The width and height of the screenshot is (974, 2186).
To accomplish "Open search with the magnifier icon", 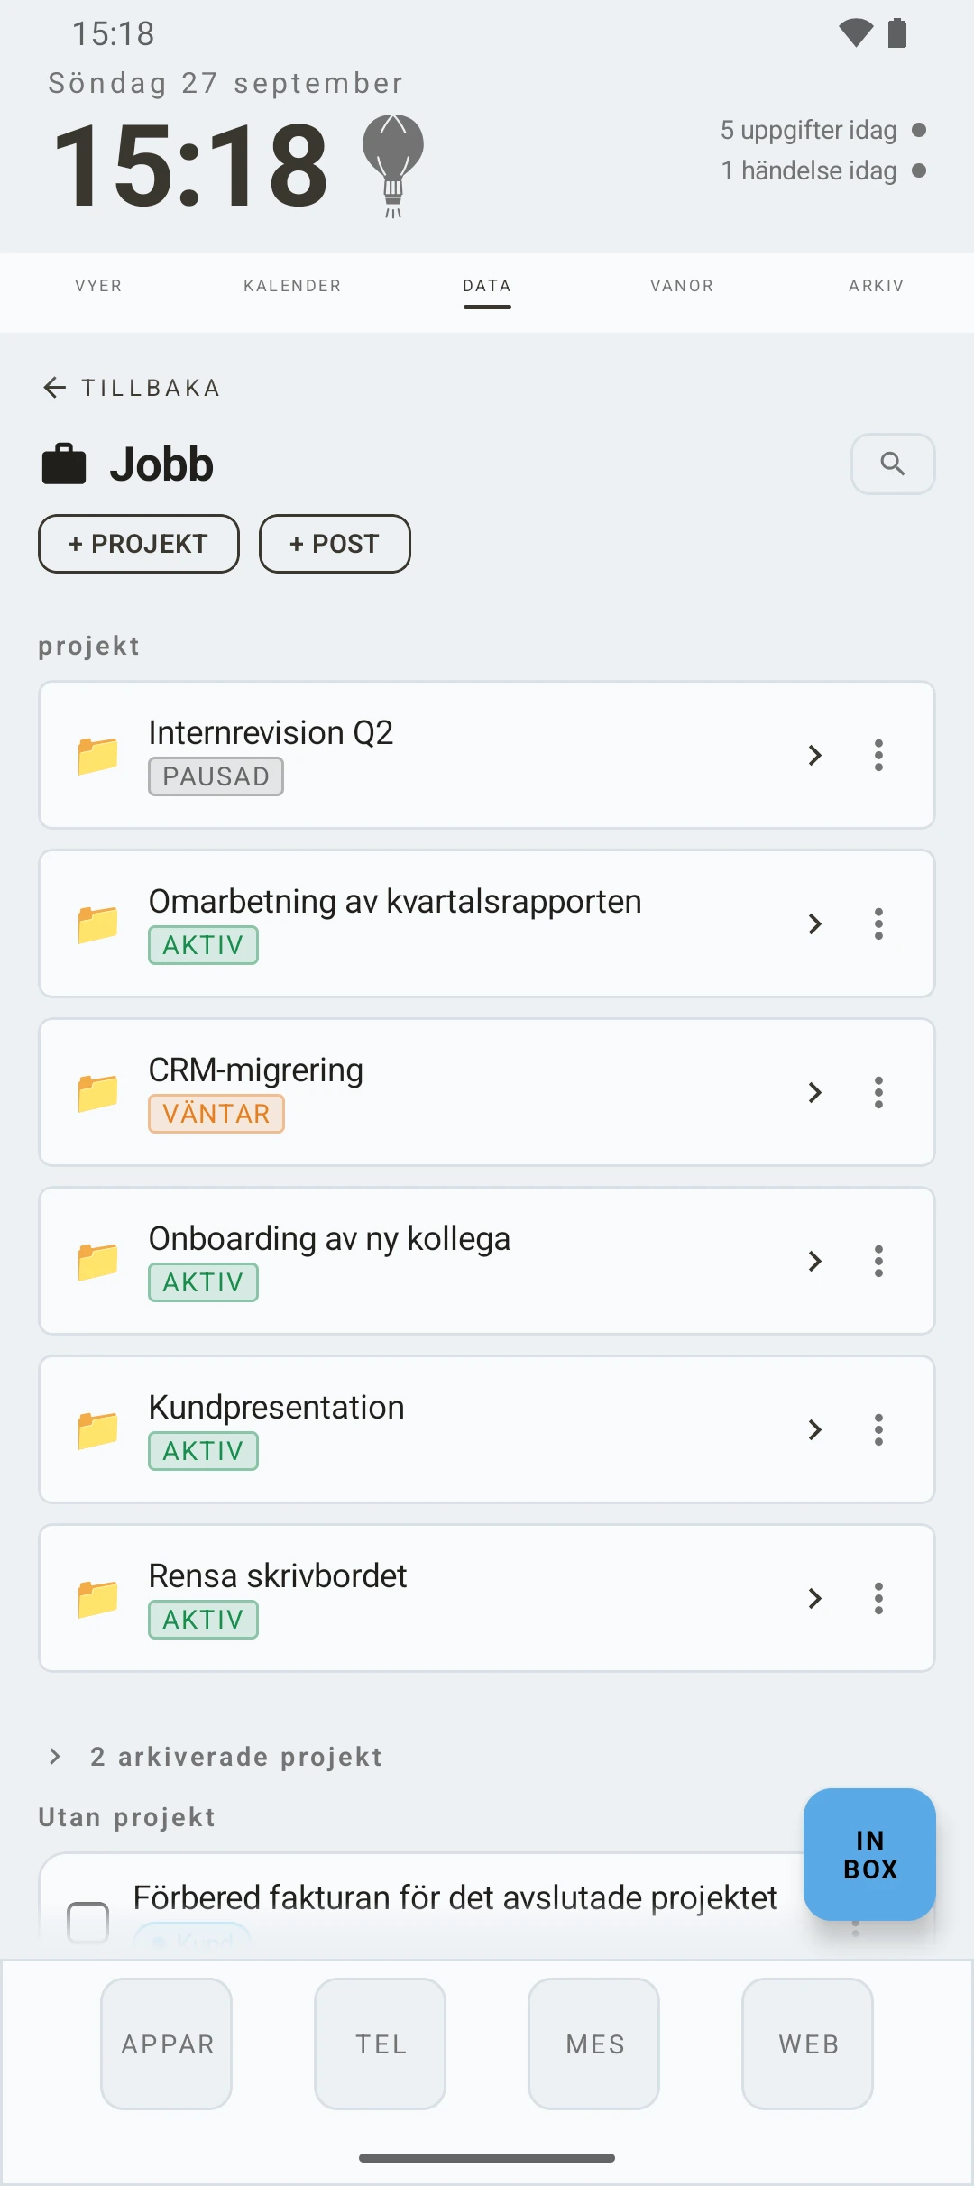I will click(x=893, y=464).
